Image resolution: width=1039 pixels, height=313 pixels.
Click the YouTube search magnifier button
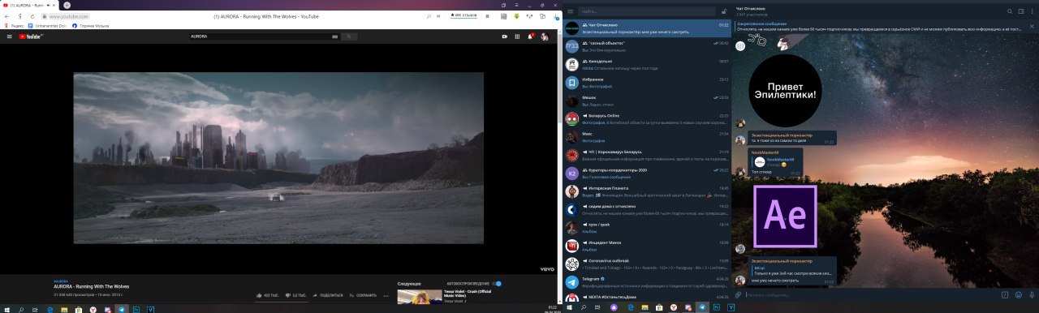point(349,36)
